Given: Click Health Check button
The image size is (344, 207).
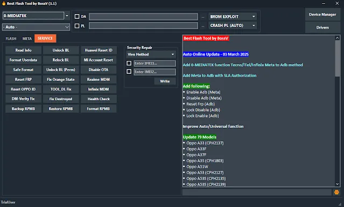Looking at the screenshot, I should pyautogui.click(x=99, y=99).
